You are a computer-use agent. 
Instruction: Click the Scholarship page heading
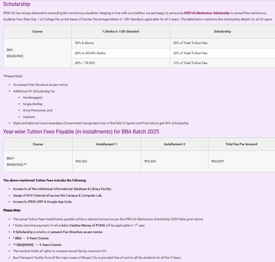click(16, 4)
